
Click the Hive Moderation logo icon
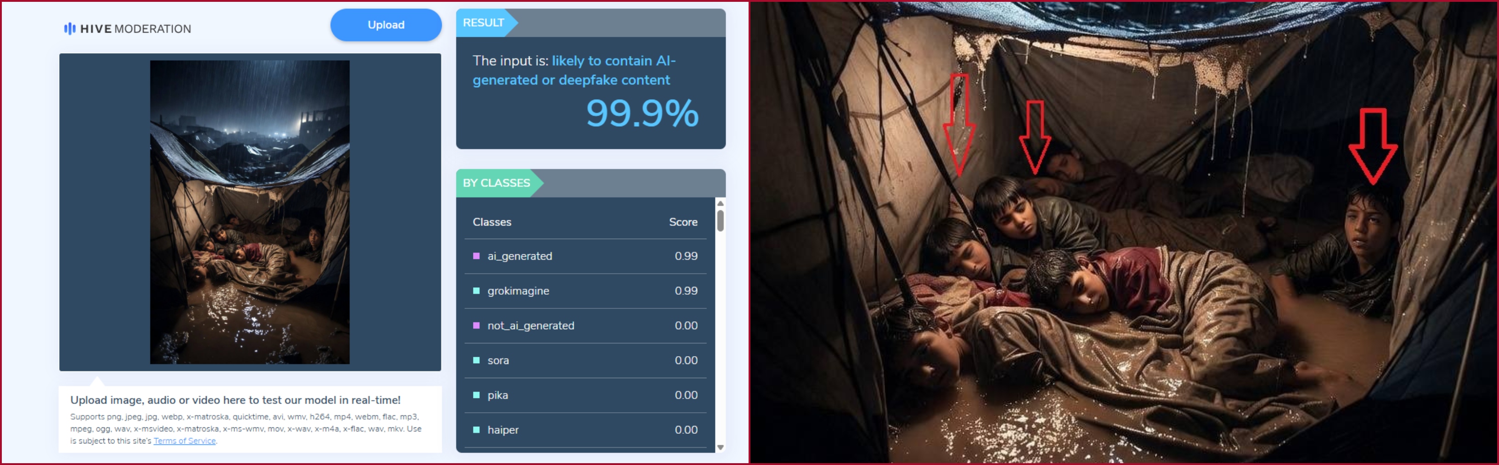(x=70, y=28)
